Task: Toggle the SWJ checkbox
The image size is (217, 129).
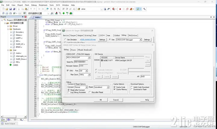Action: coord(68,70)
